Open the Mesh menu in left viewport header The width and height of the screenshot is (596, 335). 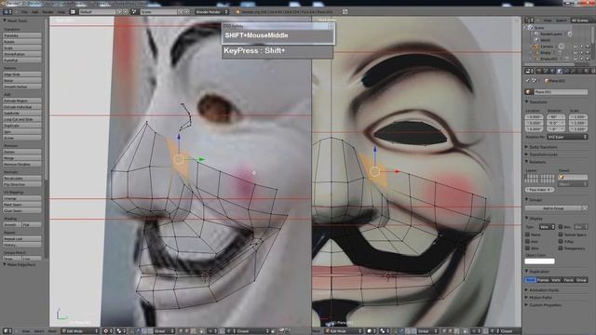point(52,331)
